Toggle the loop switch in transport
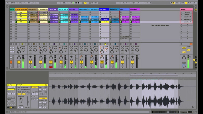This screenshot has width=203, height=114. (134, 3)
